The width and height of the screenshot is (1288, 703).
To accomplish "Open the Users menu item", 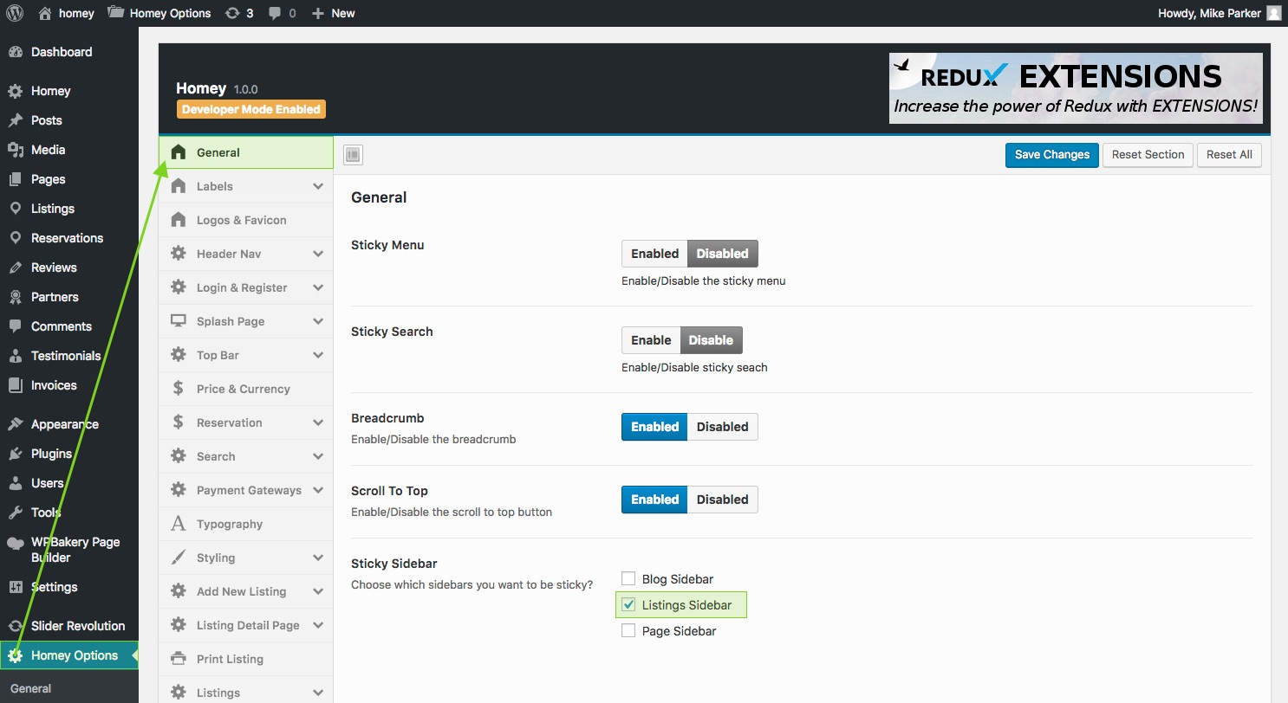I will tap(69, 483).
